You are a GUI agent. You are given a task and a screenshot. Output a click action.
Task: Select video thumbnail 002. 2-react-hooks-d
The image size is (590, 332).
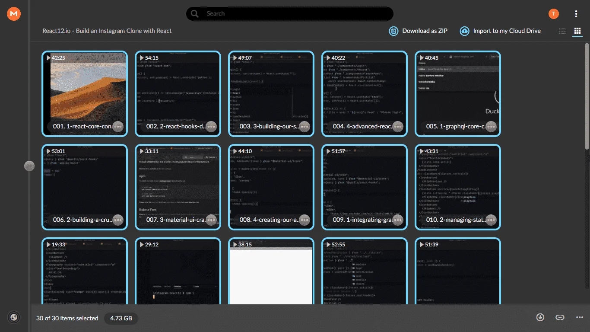click(x=178, y=94)
